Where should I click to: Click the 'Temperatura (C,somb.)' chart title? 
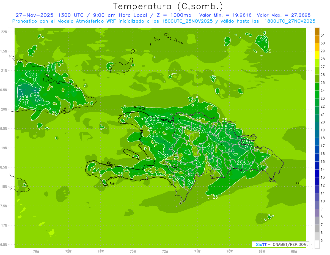(x=168, y=6)
